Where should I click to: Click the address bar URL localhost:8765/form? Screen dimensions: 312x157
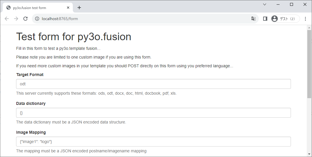[60, 19]
